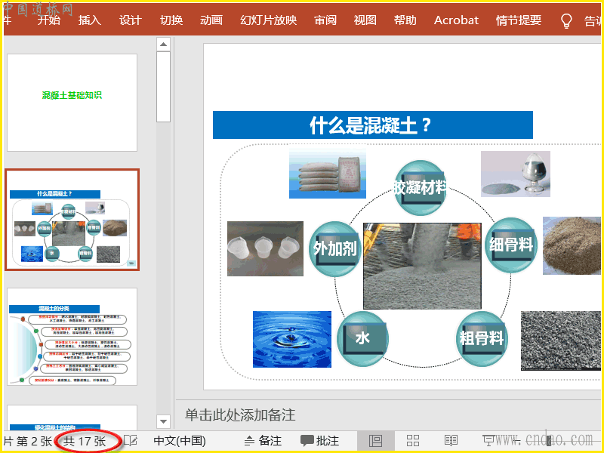Select slide 1 thumbnail 混凝土基础知识
The image size is (604, 453).
pos(72,103)
